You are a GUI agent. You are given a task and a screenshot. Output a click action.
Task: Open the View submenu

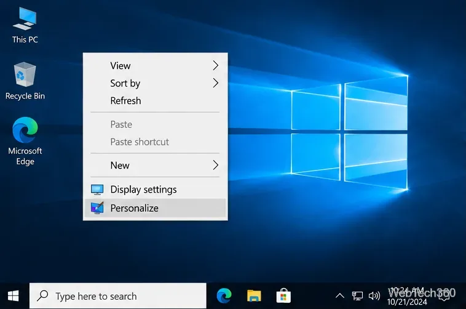click(x=155, y=65)
